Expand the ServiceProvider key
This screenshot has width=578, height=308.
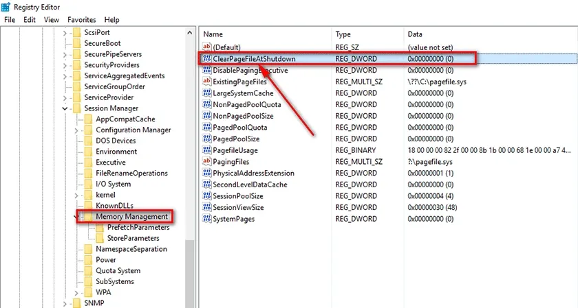tap(65, 98)
